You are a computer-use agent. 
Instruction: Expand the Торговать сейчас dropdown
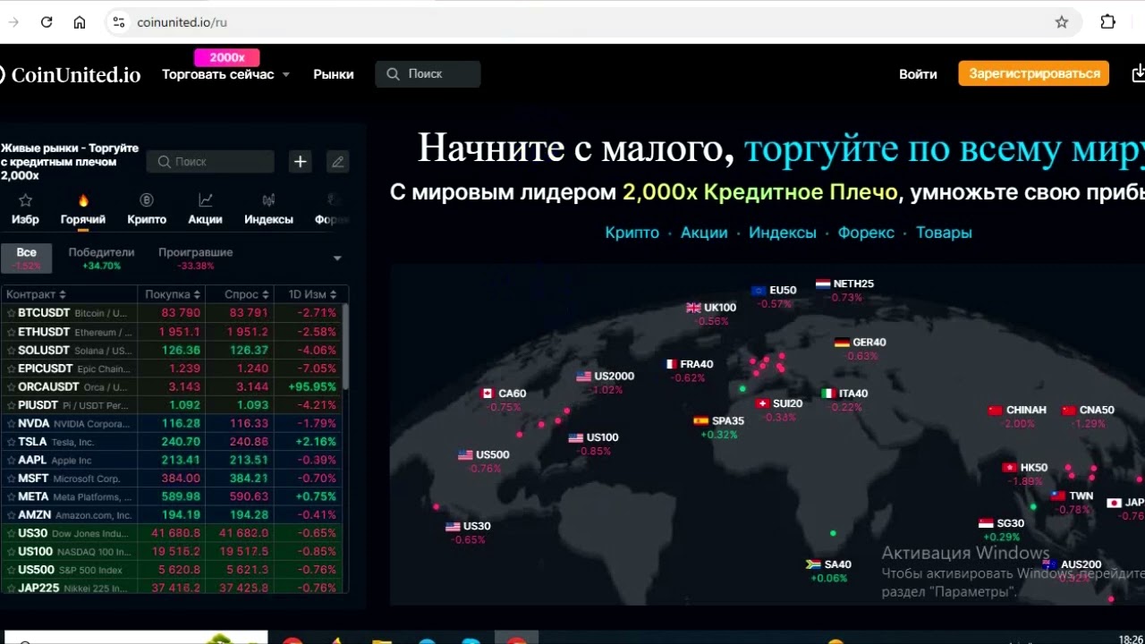(x=225, y=74)
